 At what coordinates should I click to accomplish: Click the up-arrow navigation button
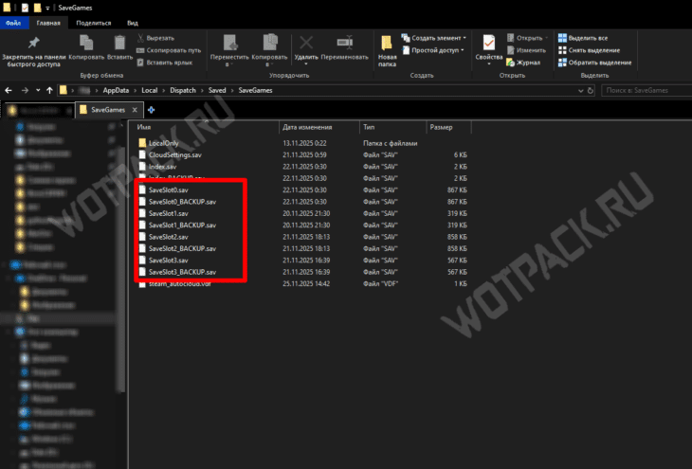tap(48, 90)
